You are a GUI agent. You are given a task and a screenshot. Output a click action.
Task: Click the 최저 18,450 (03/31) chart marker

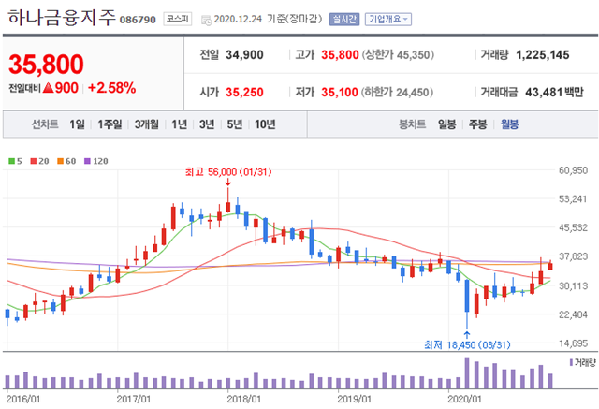click(x=467, y=344)
